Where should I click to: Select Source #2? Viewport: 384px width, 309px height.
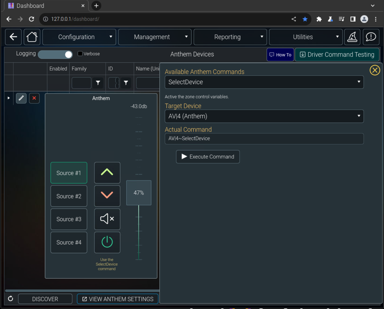point(69,196)
